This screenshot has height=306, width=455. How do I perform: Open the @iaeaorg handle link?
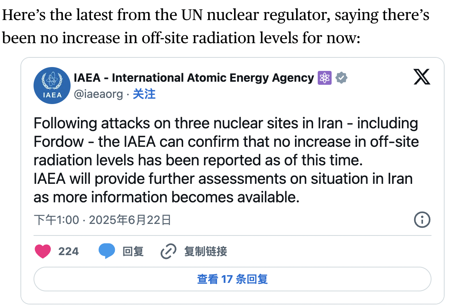click(98, 94)
